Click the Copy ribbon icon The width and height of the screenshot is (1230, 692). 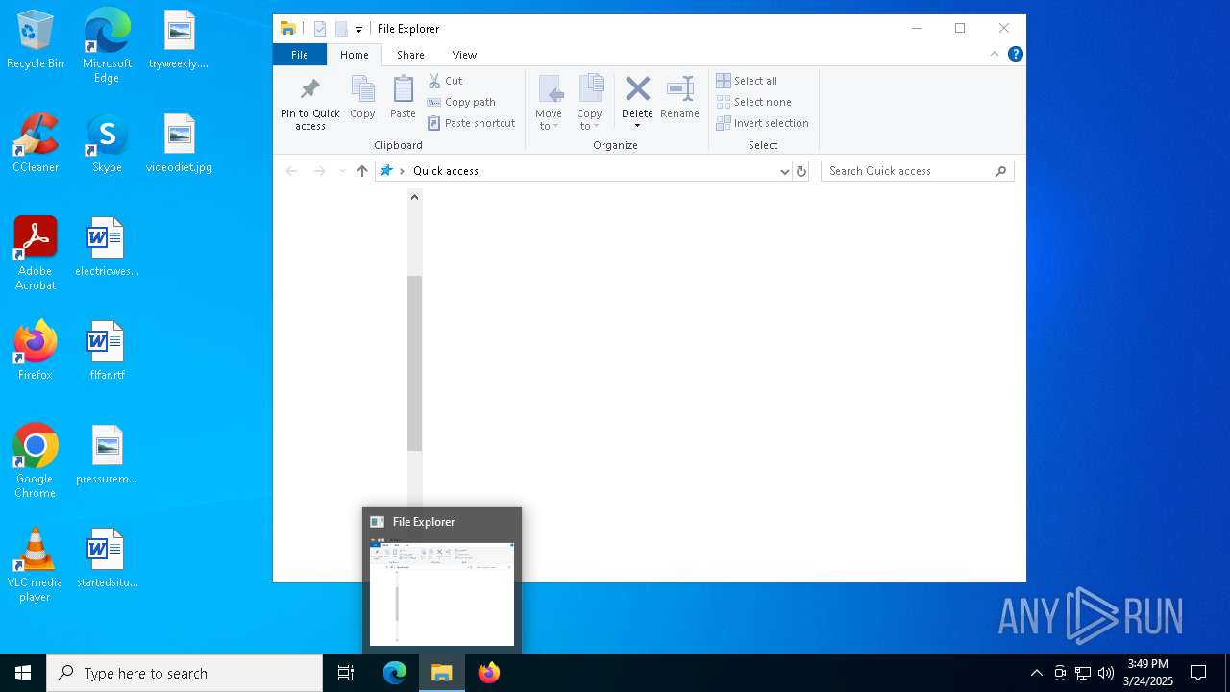pos(362,97)
